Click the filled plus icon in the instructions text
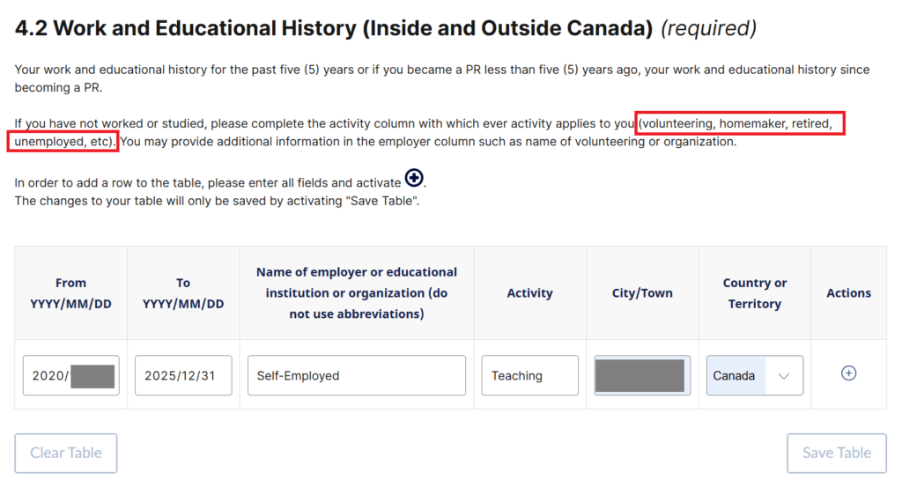Viewport: 902px width, 495px height. (414, 180)
